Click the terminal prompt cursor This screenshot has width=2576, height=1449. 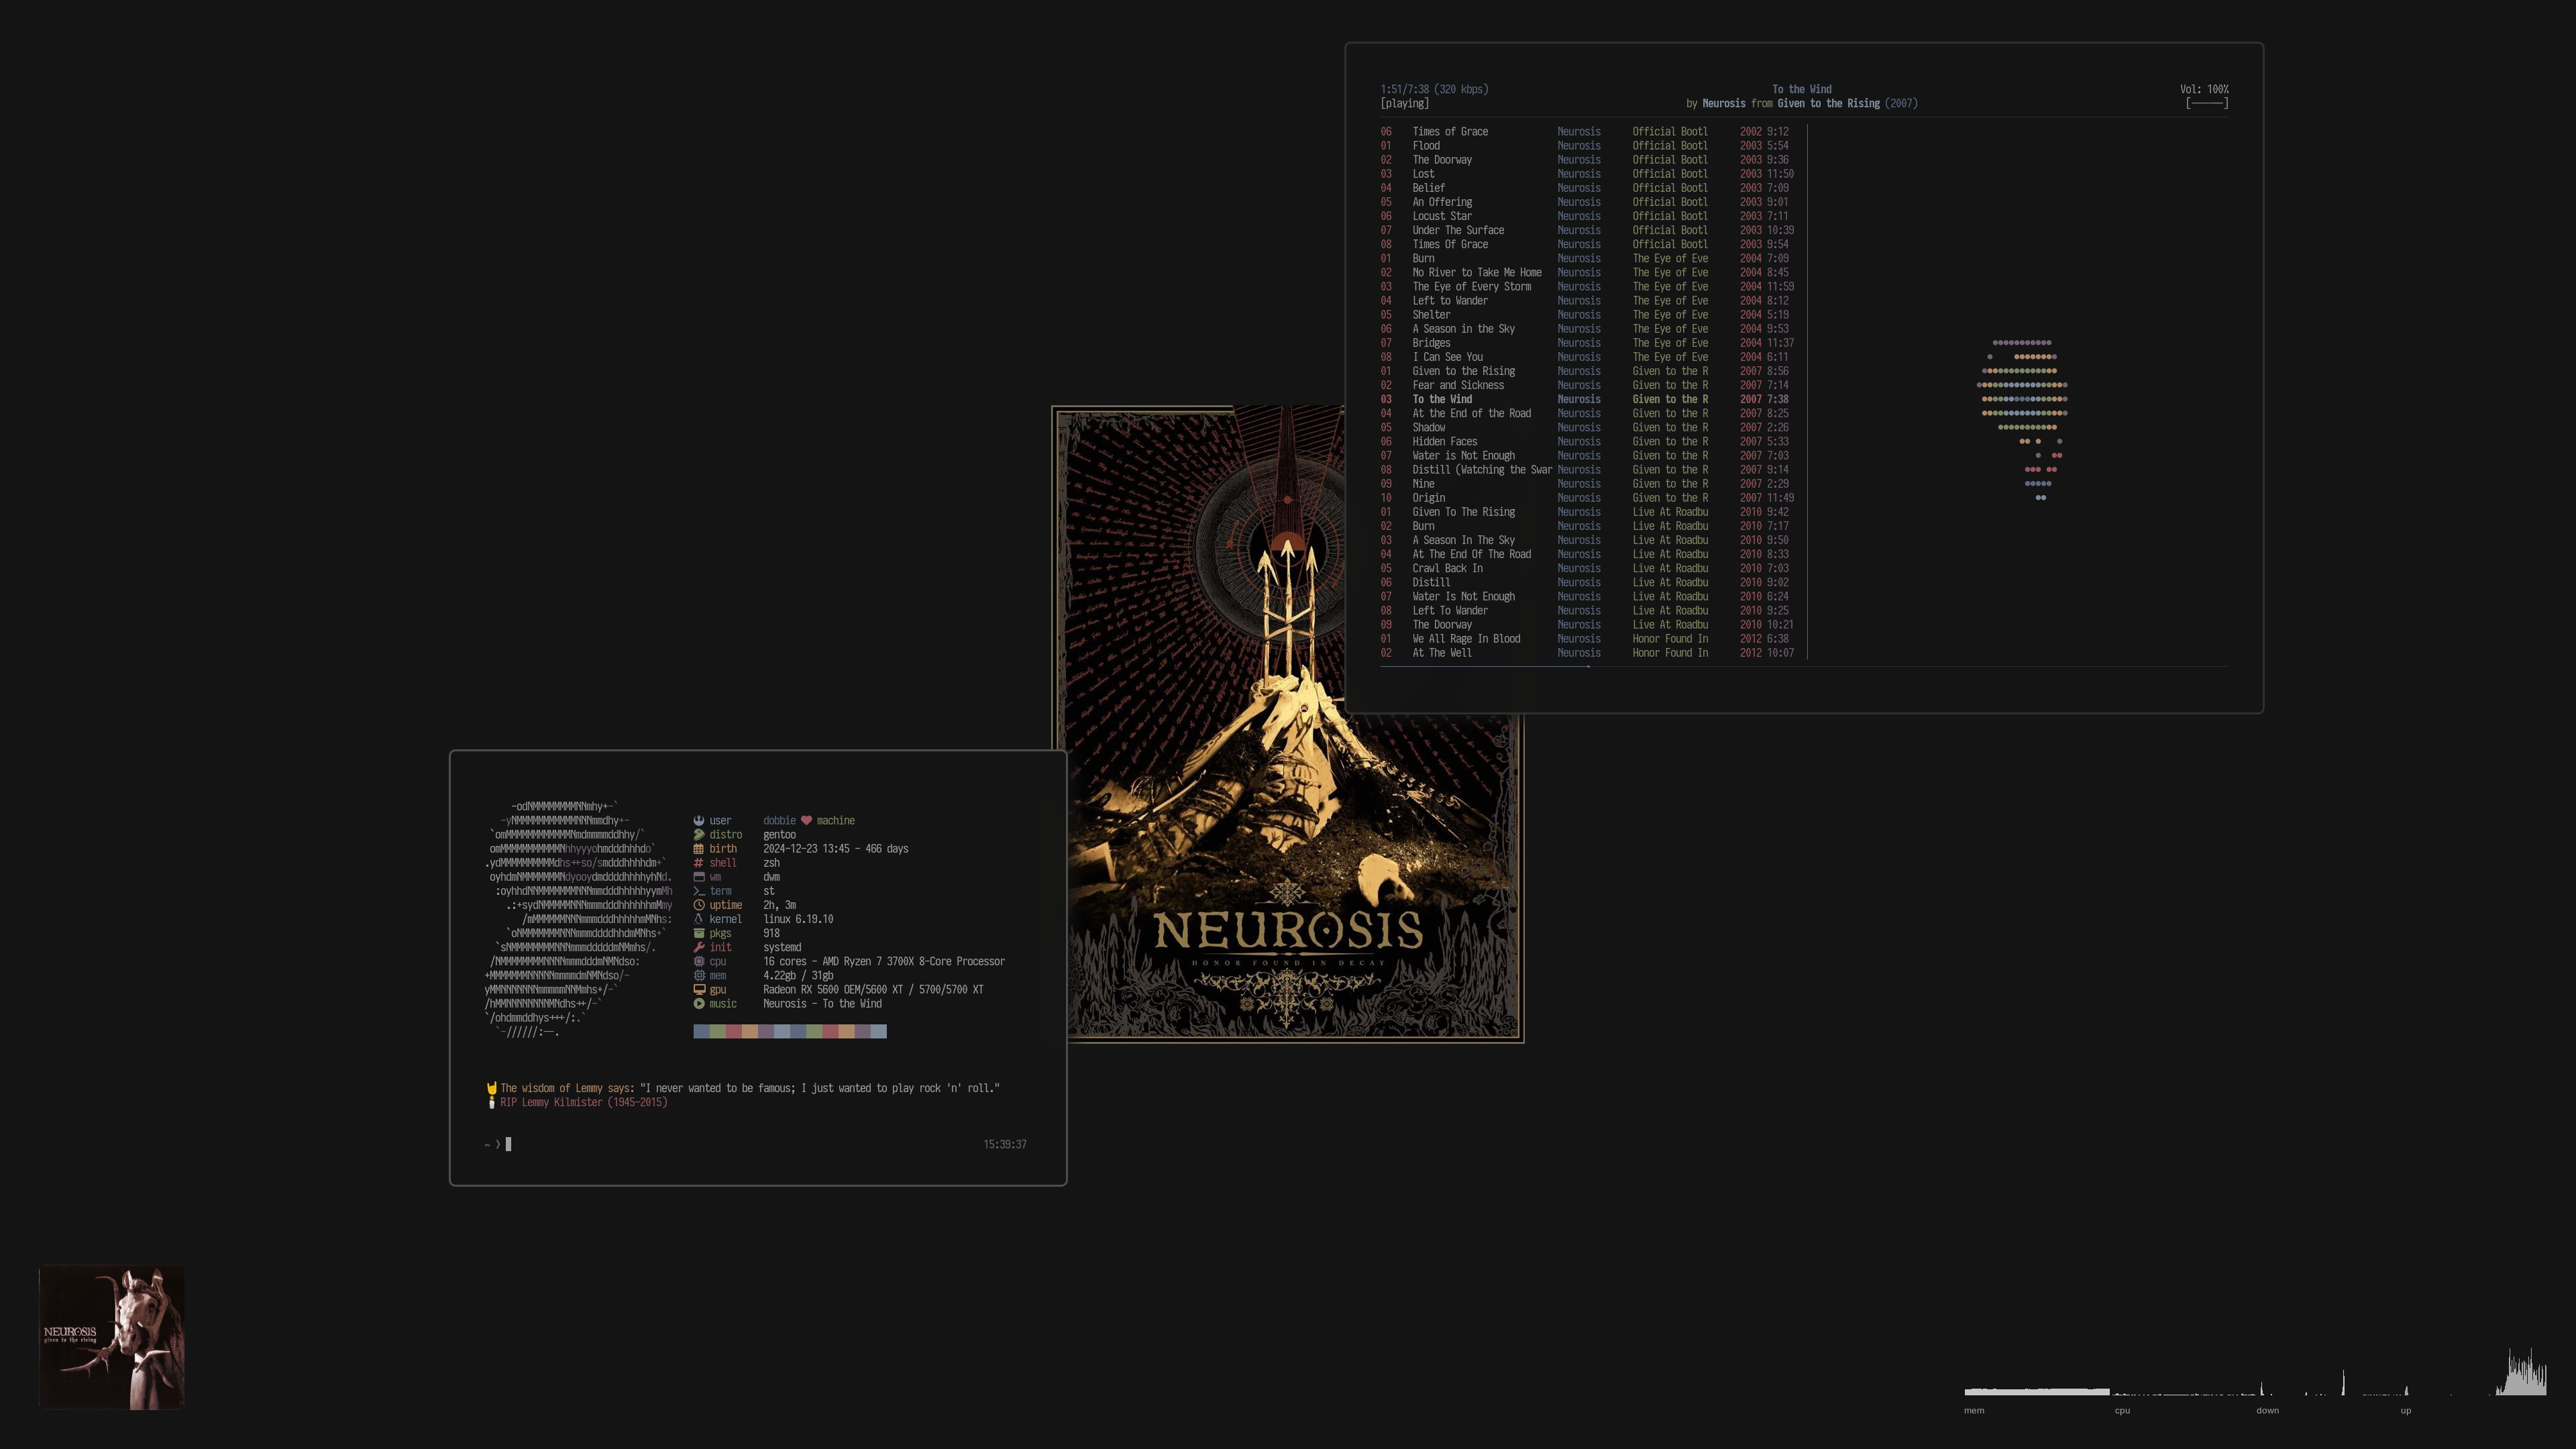click(x=508, y=1144)
